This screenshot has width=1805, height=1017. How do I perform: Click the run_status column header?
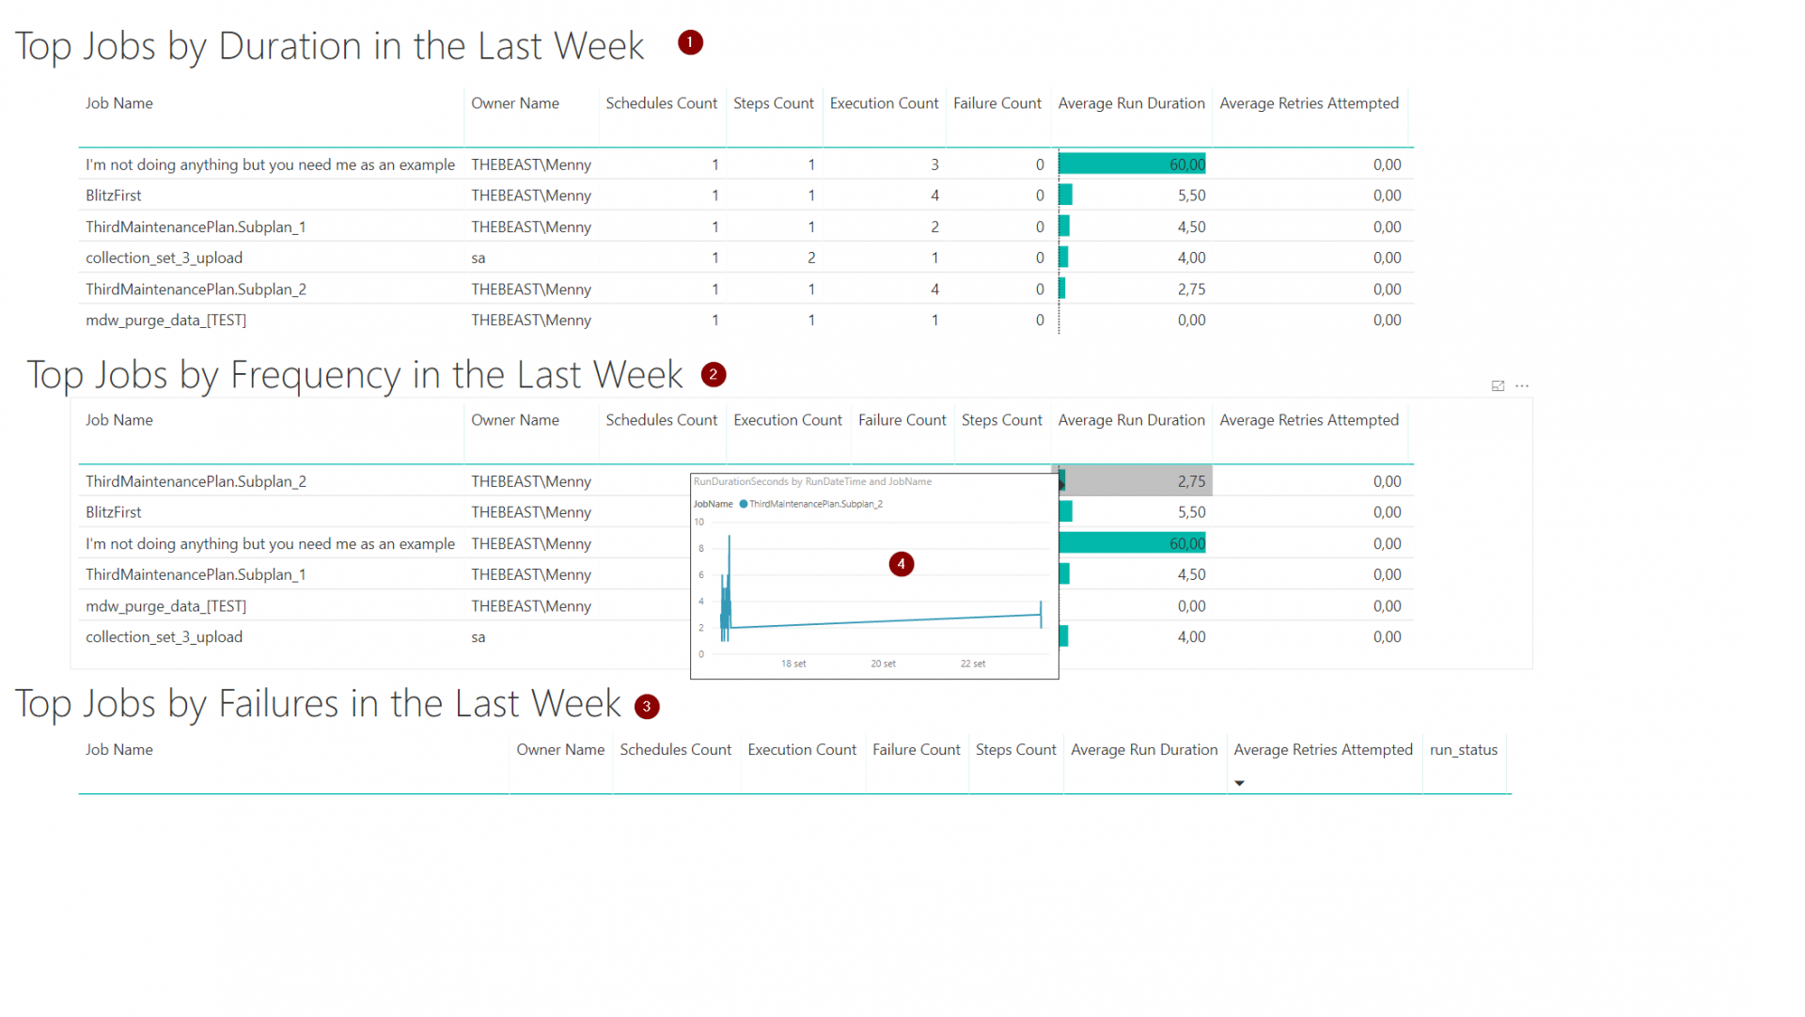(x=1464, y=749)
